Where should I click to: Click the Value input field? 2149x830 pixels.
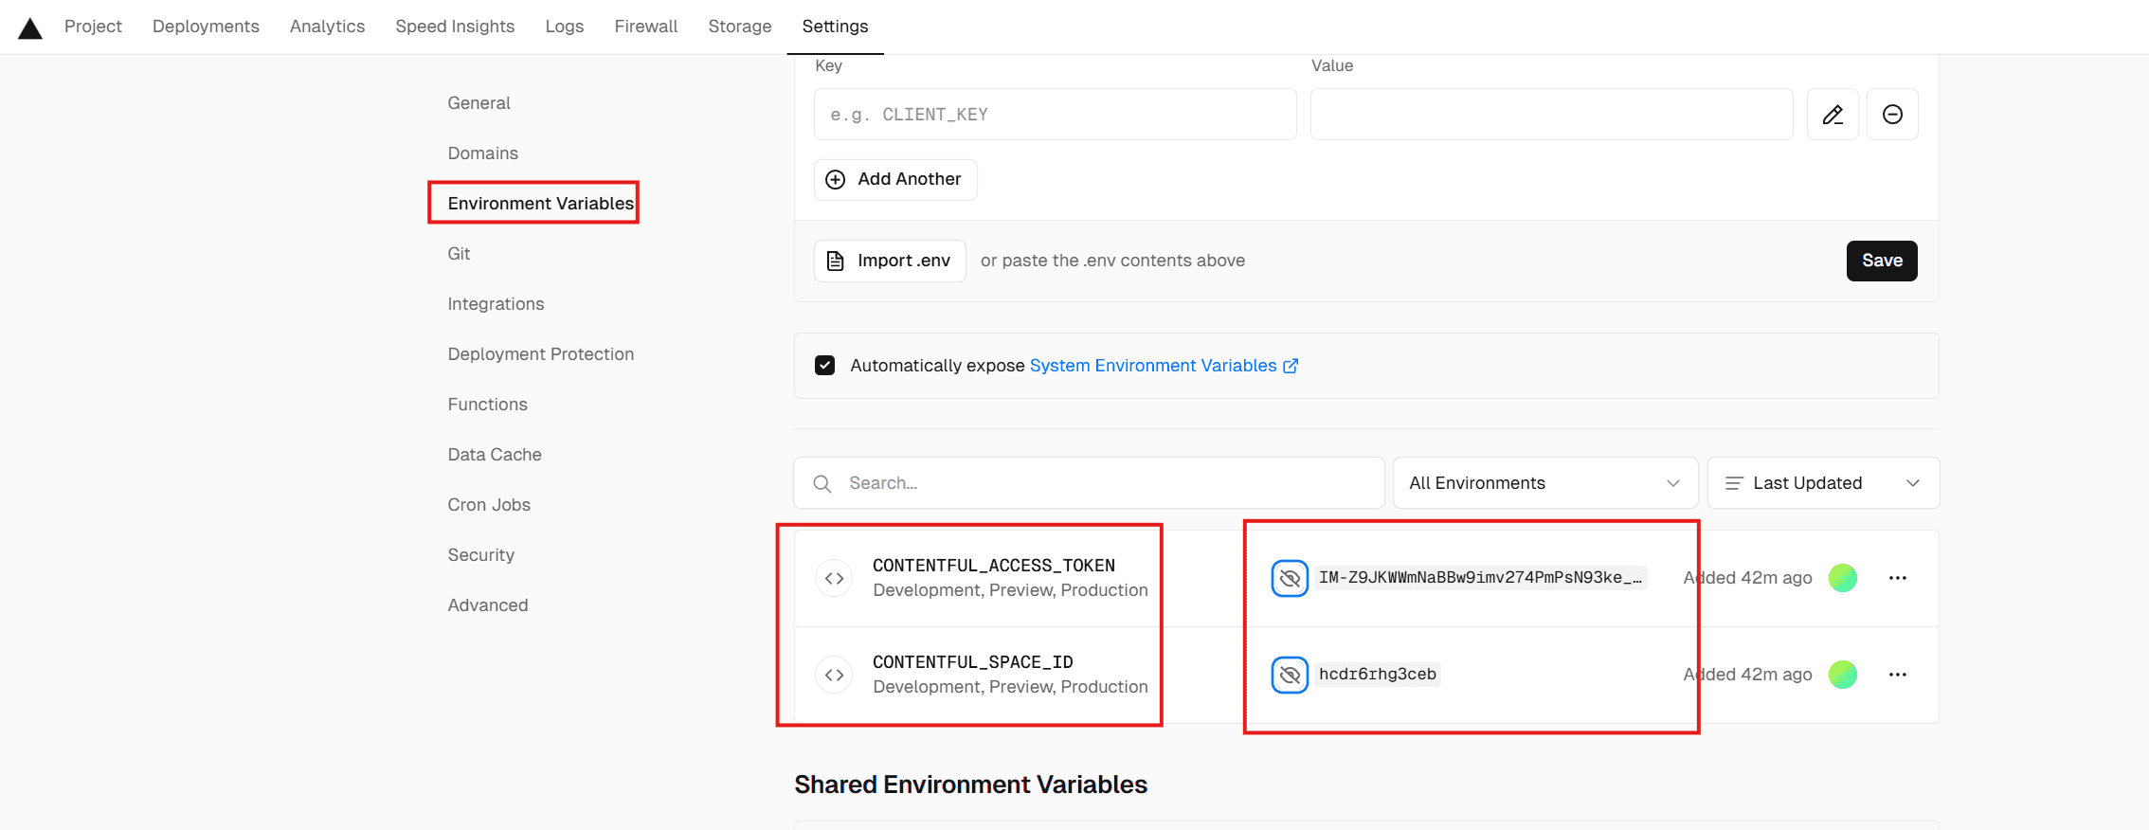tap(1551, 115)
